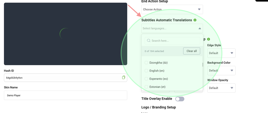Image resolution: width=268 pixels, height=113 pixels.
Task: Check the English (en) language
Action: click(146, 71)
